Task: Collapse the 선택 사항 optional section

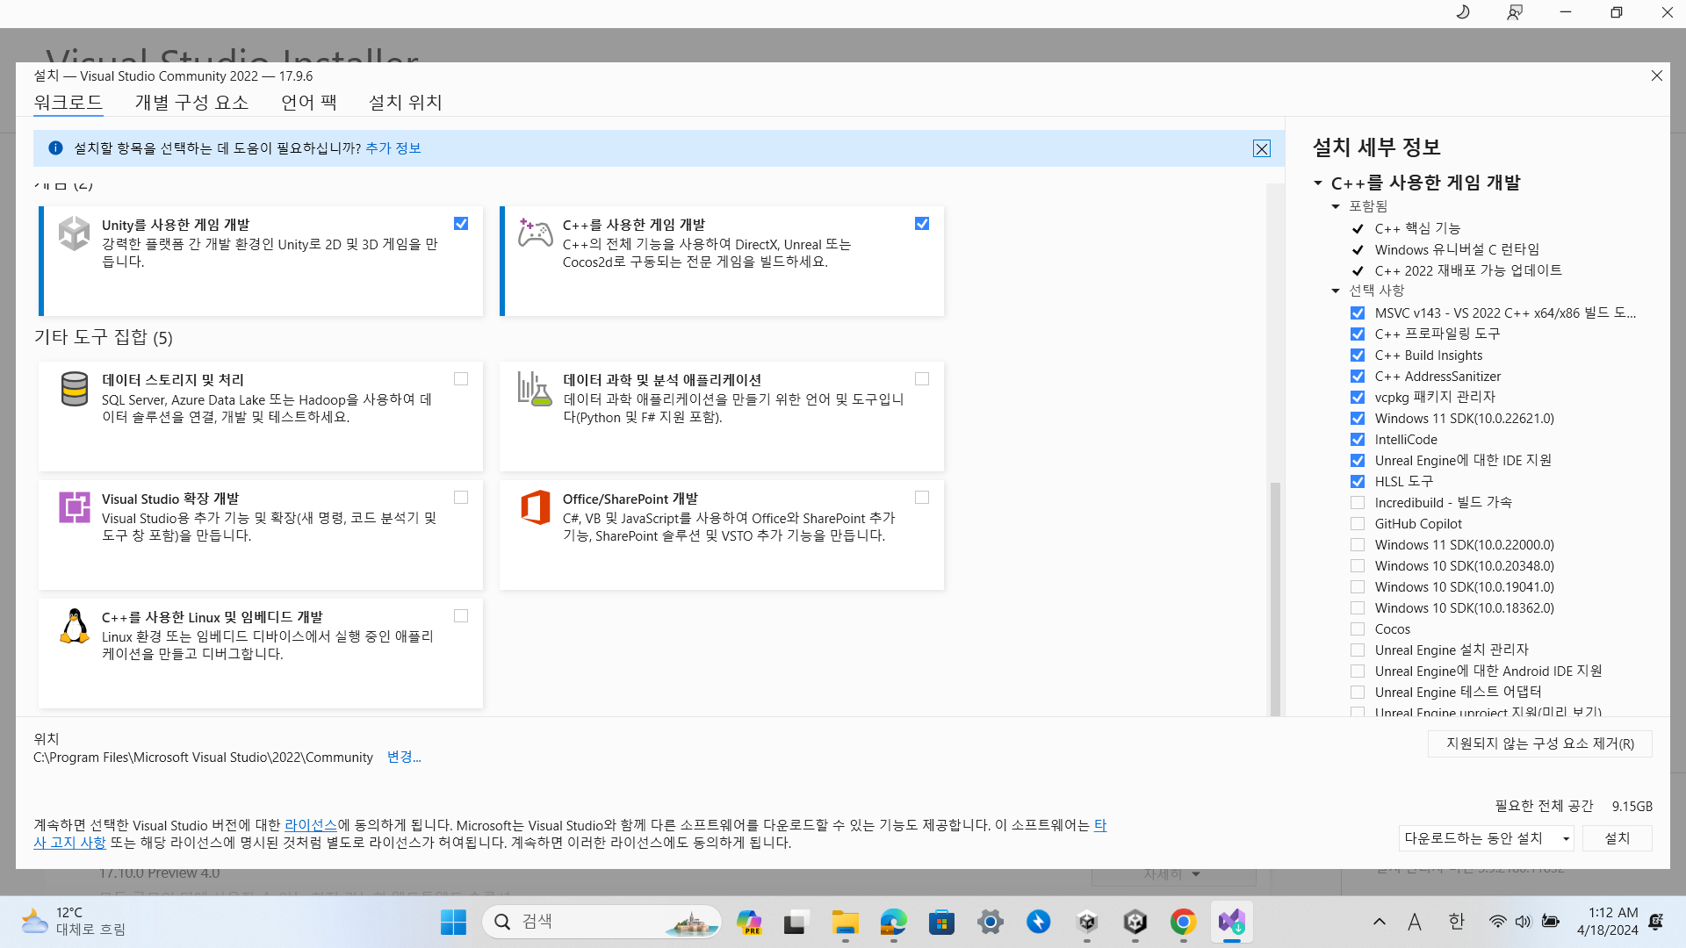Action: coord(1336,291)
